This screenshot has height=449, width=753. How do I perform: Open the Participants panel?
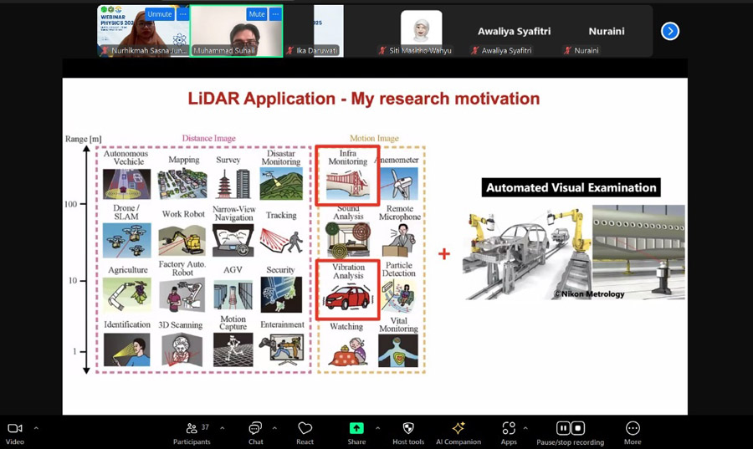click(x=192, y=429)
